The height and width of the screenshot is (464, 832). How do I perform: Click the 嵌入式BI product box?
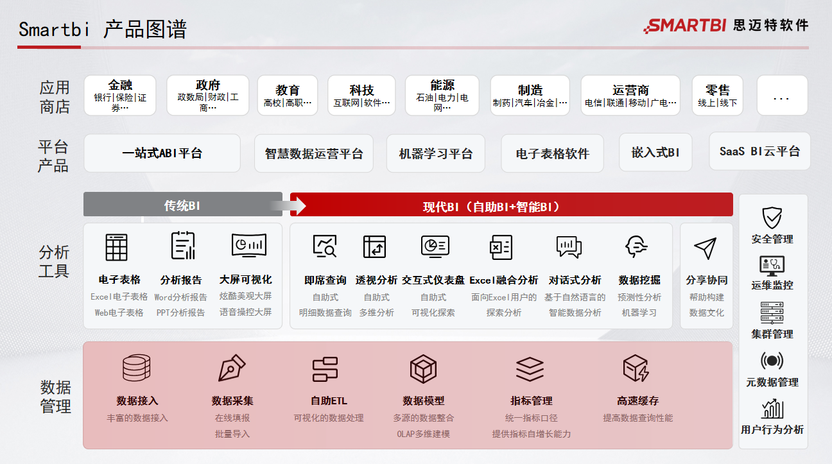pyautogui.click(x=655, y=152)
